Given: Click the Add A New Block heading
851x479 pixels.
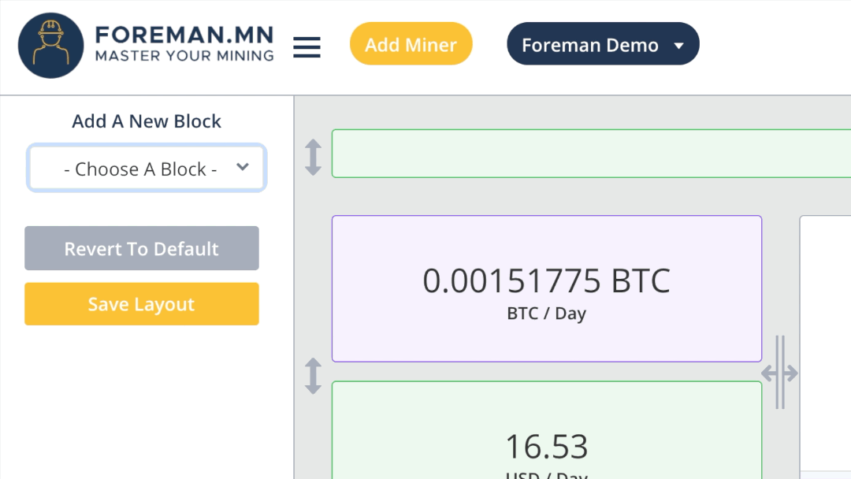Looking at the screenshot, I should coord(147,121).
